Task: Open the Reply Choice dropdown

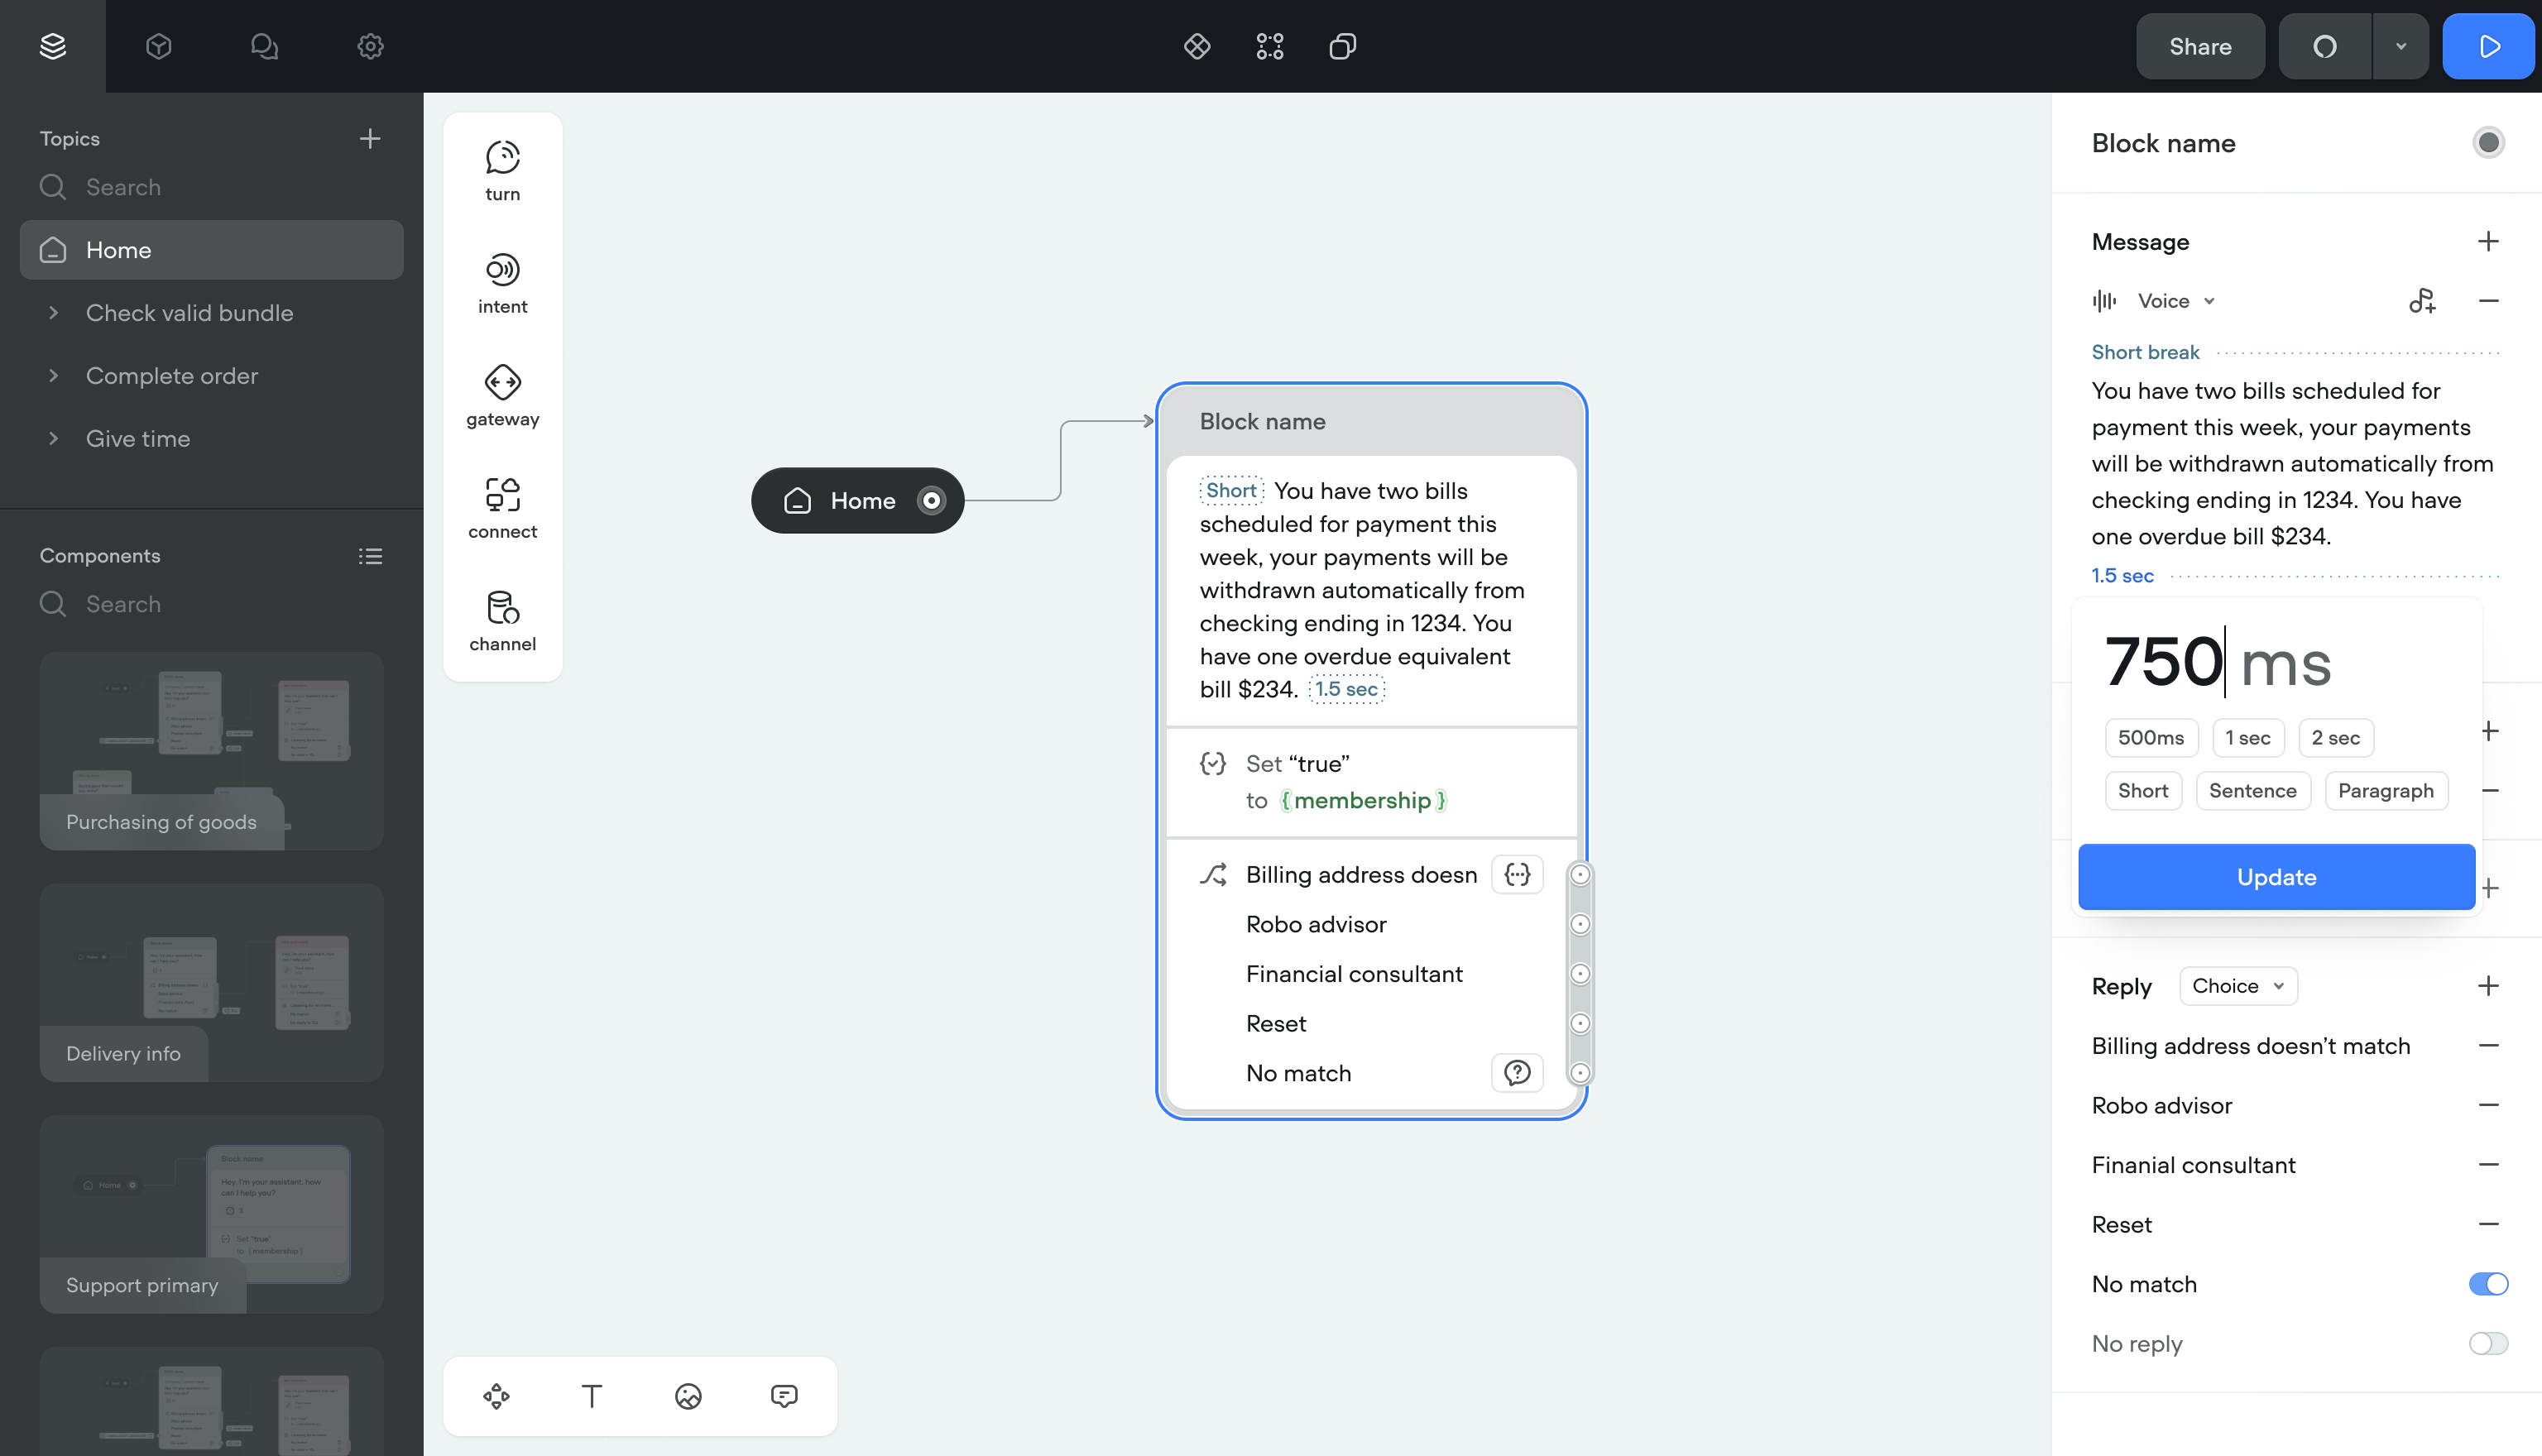Action: tap(2238, 986)
